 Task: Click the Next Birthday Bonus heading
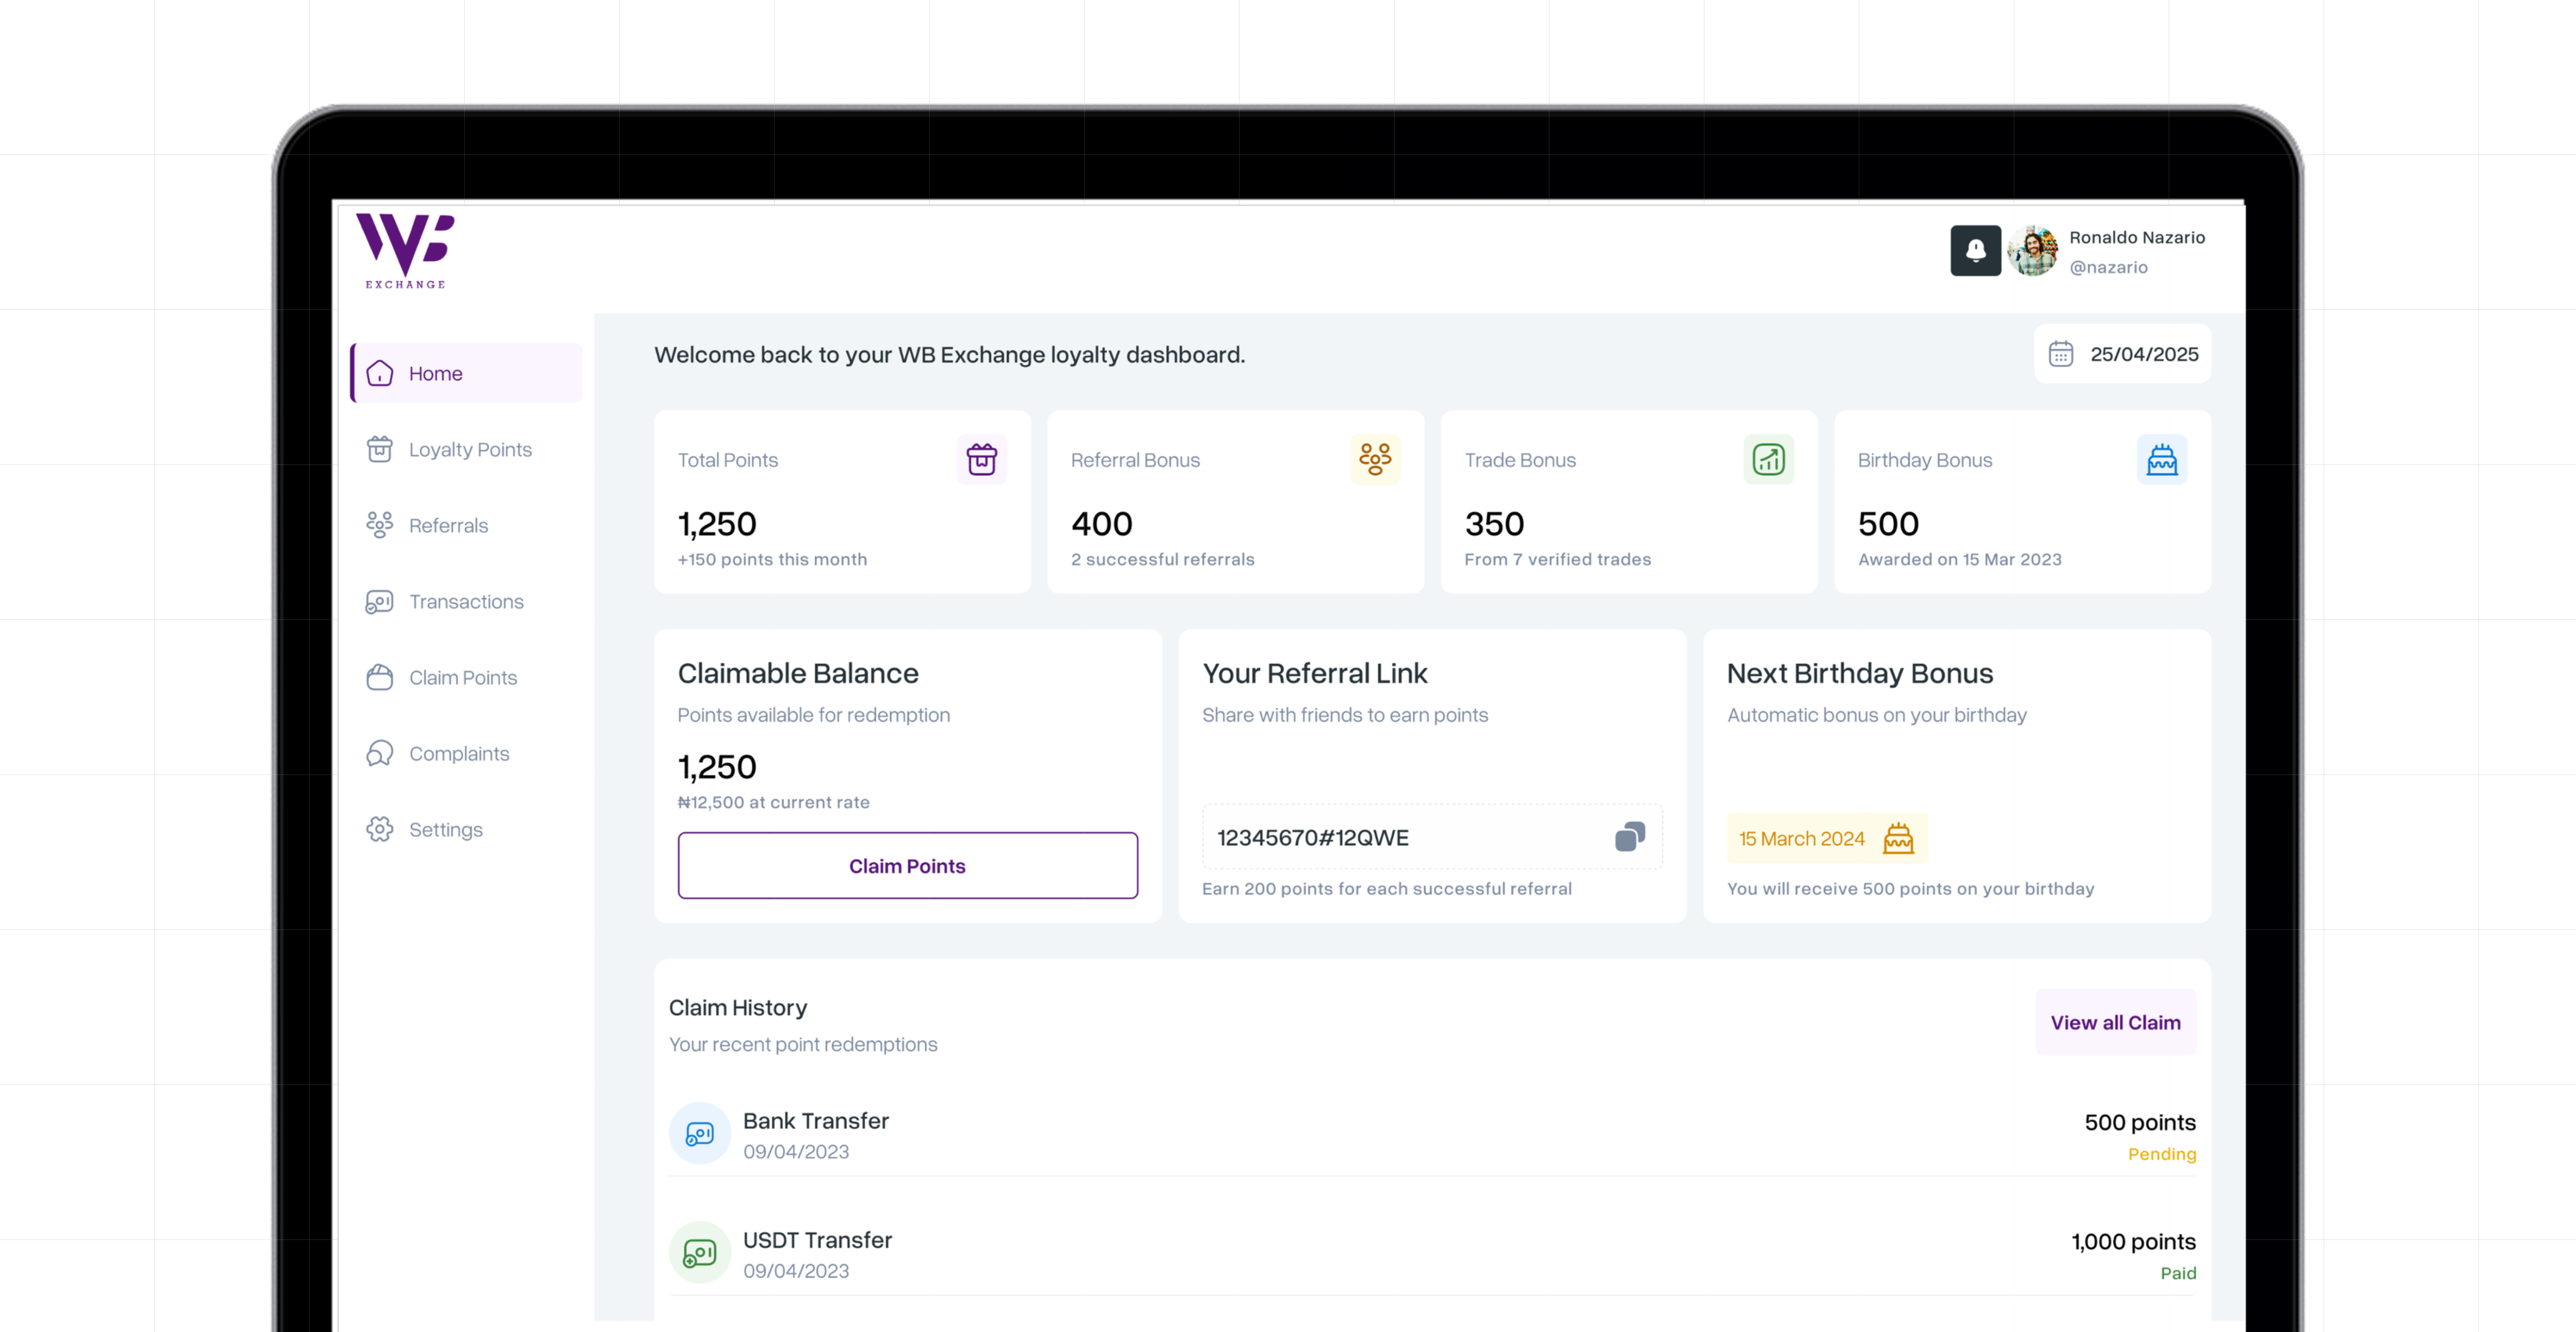click(x=1860, y=674)
